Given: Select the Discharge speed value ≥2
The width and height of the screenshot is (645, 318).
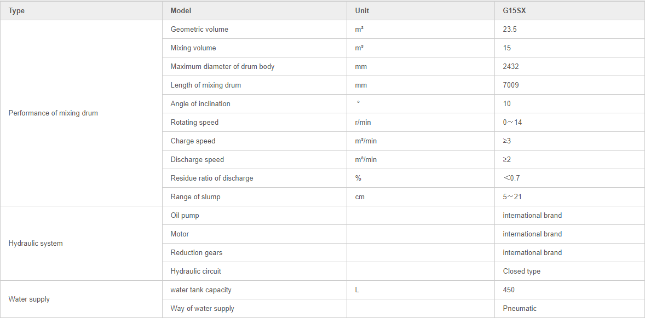Looking at the screenshot, I should (x=507, y=160).
